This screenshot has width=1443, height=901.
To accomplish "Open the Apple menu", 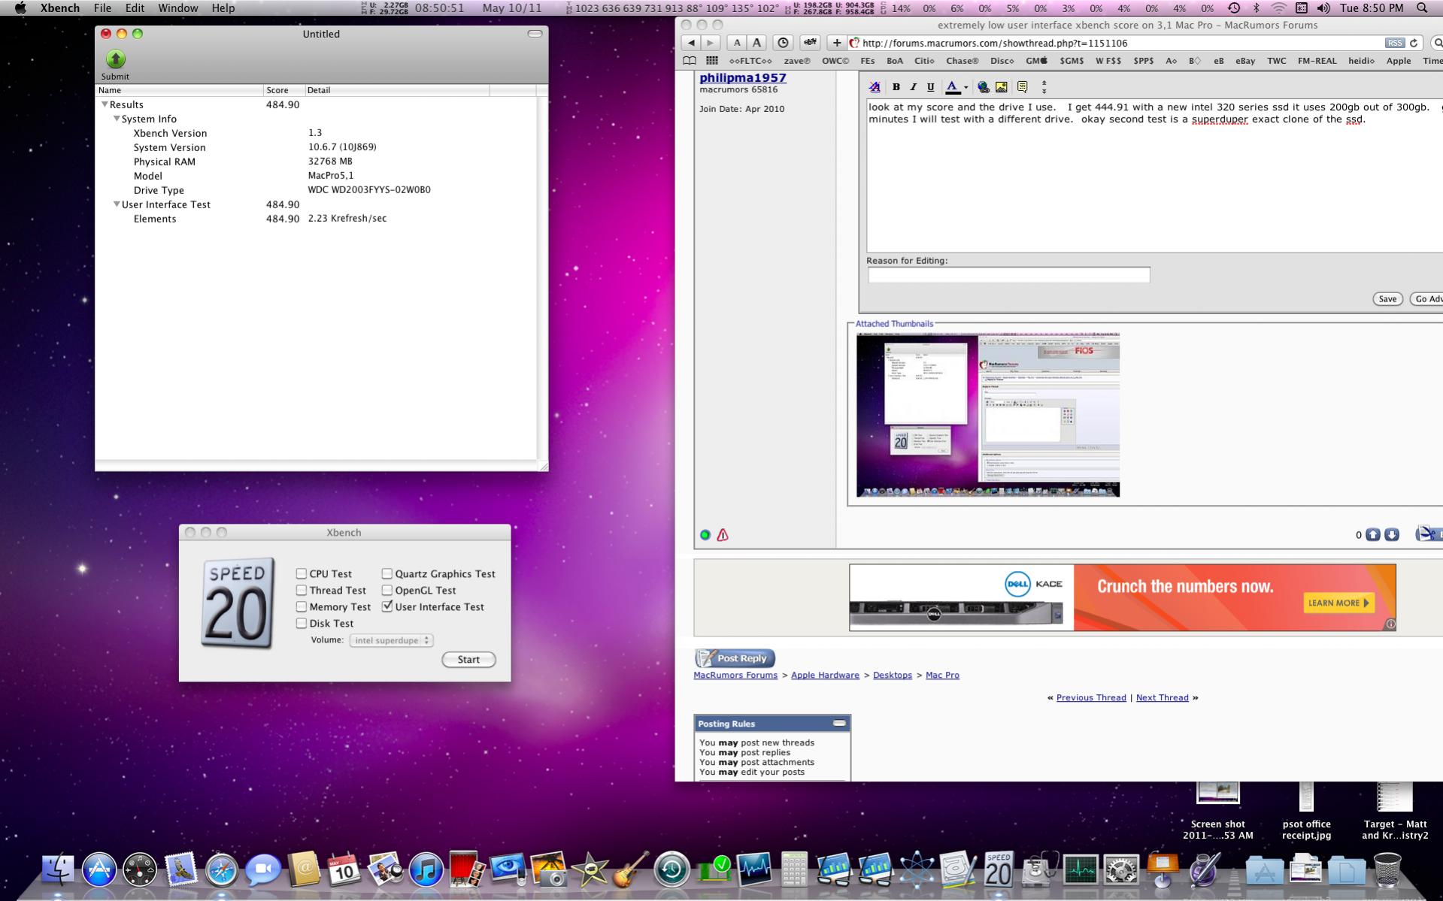I will coord(20,8).
